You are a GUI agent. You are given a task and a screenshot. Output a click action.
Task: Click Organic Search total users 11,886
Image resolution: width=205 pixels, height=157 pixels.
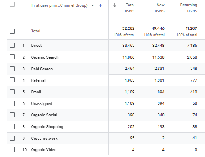129,57
